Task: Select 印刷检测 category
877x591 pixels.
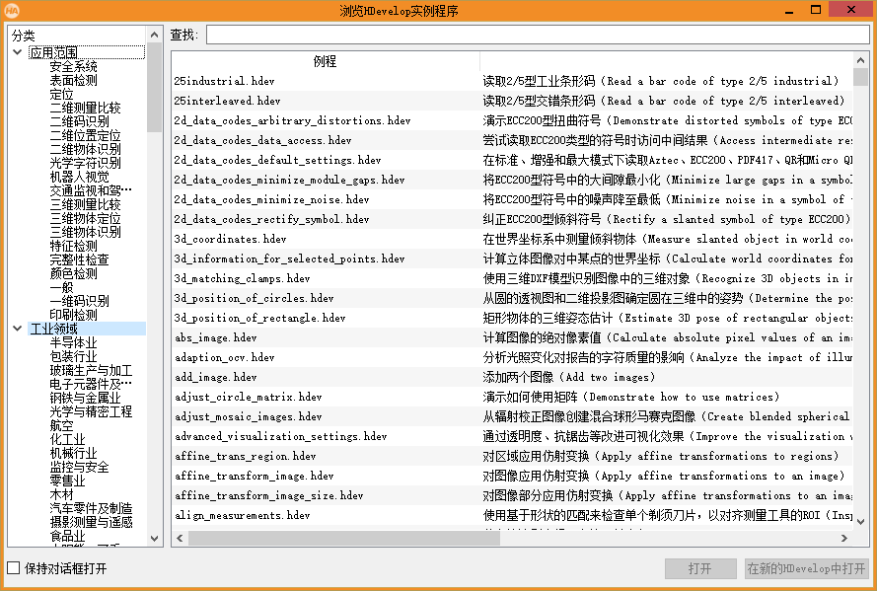Action: click(73, 315)
